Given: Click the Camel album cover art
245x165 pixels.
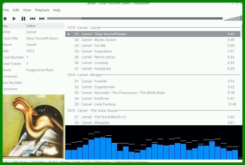Looking at the screenshot, I should click(x=33, y=126).
